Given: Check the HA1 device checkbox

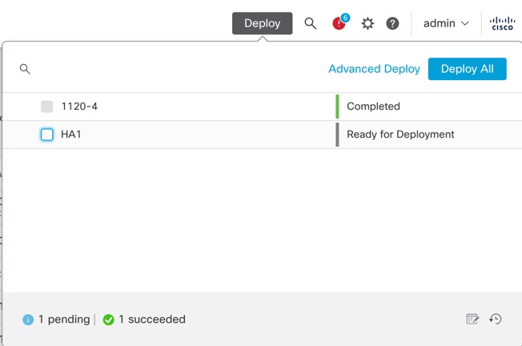Looking at the screenshot, I should pyautogui.click(x=47, y=135).
